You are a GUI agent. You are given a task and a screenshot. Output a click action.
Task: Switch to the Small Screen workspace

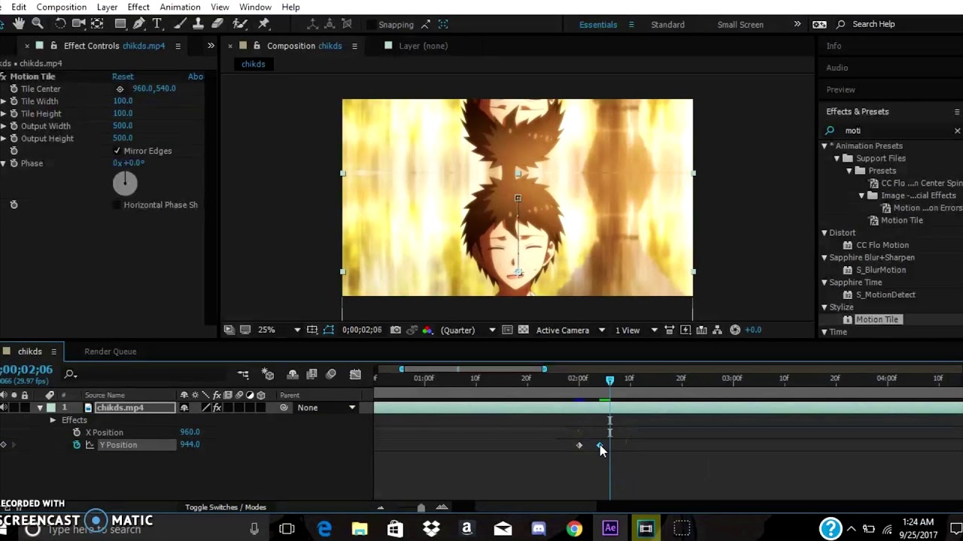pos(740,25)
